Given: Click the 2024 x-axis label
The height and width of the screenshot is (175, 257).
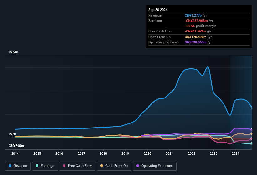Looking at the screenshot, I should (235, 153).
